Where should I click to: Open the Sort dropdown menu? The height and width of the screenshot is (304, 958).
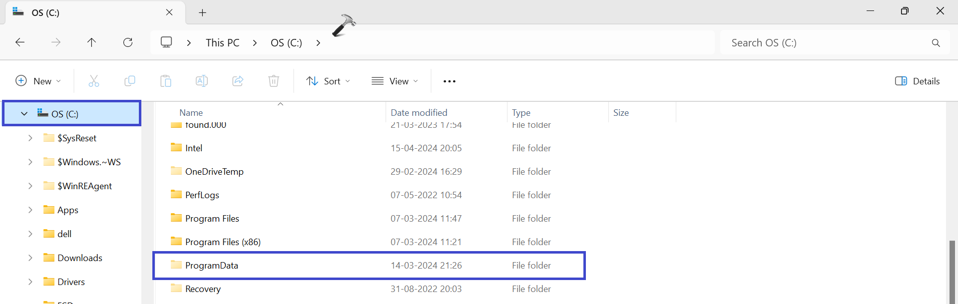coord(328,81)
